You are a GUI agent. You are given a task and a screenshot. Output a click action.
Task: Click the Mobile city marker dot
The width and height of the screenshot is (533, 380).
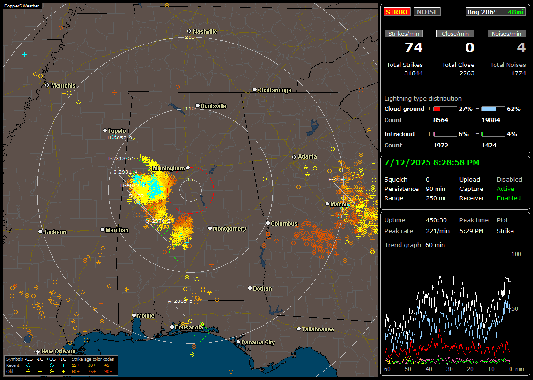[x=134, y=315]
